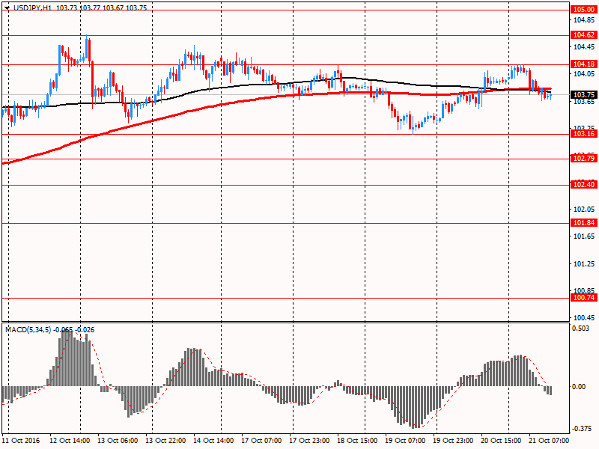The image size is (599, 449).
Task: Click the 102.79 red price label
Action: coord(583,159)
